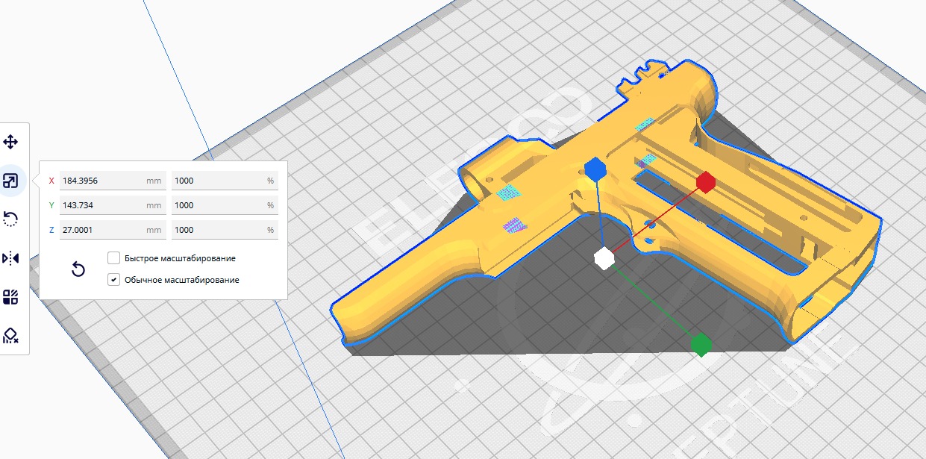Select the Z scale percentage field
Screen dimensions: 926x459
click(216, 231)
